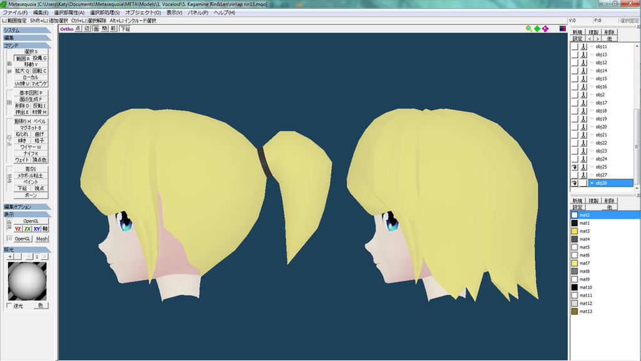Click the object list vertical scrollbar
641x361 pixels.
(x=637, y=117)
